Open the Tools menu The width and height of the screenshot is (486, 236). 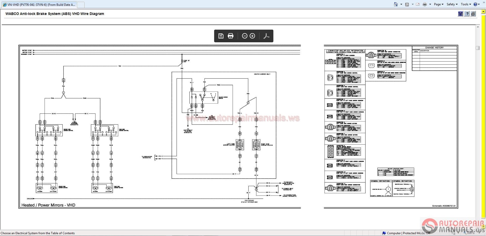click(466, 4)
